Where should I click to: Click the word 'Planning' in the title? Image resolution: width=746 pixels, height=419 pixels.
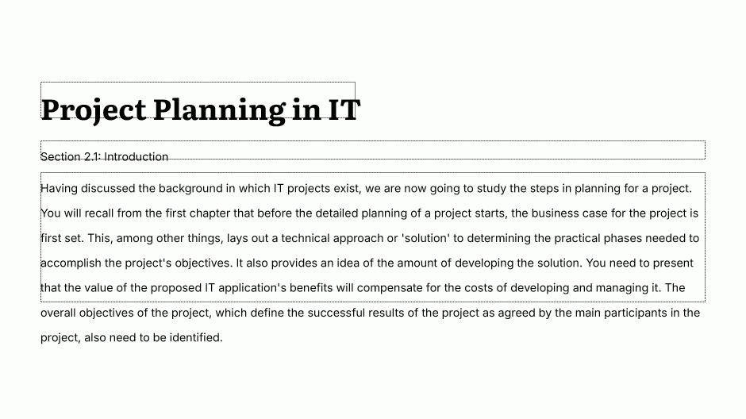(219, 111)
